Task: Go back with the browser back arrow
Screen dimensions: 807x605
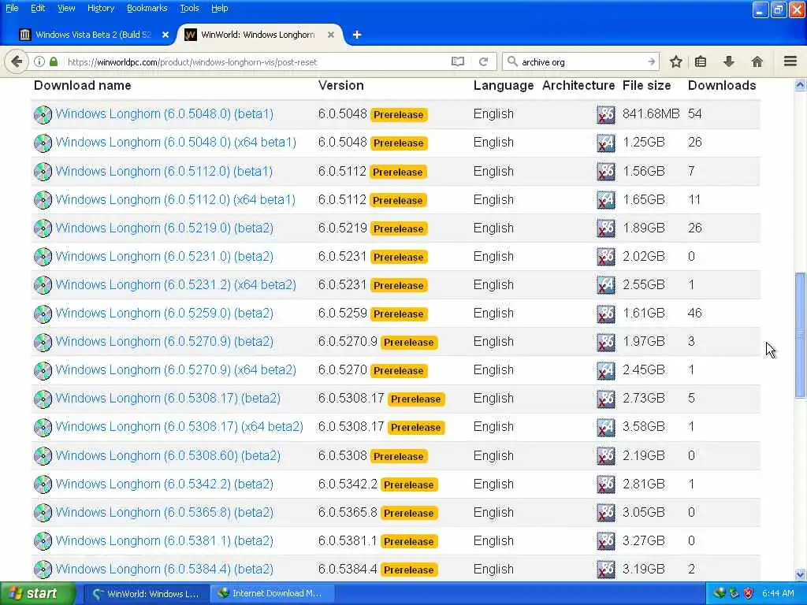Action: (x=17, y=61)
